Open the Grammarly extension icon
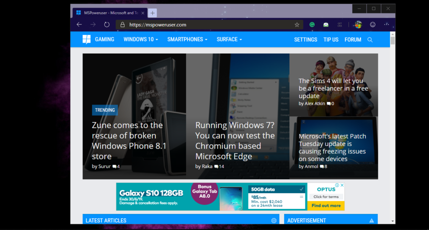The width and height of the screenshot is (429, 230). (x=312, y=25)
